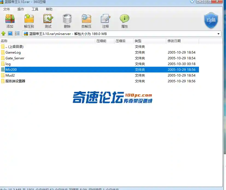
Task: Select the Mud2 folder name
Action: click(10, 75)
